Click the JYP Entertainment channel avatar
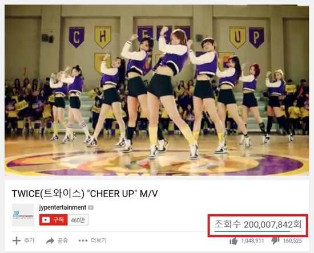The image size is (314, 253). 23,215
